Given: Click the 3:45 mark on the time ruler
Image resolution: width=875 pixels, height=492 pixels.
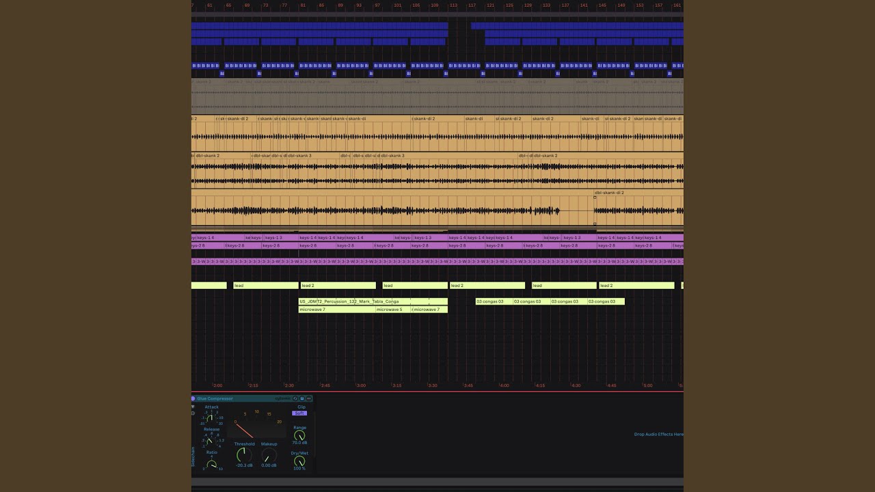Looking at the screenshot, I should pyautogui.click(x=468, y=385).
